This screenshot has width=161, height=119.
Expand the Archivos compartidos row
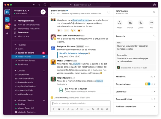[x=135, y=107]
